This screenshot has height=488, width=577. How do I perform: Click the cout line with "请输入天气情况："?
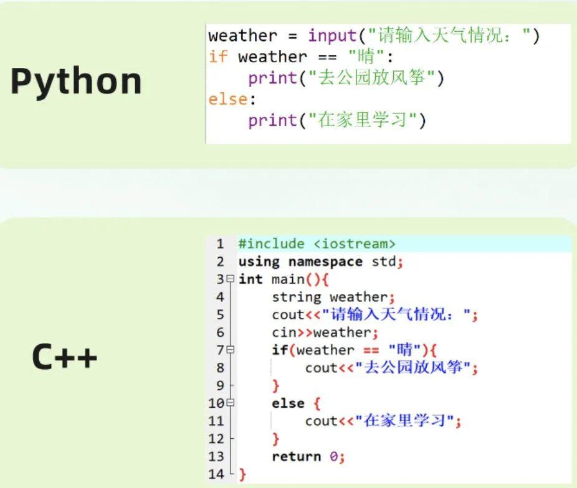coord(375,314)
